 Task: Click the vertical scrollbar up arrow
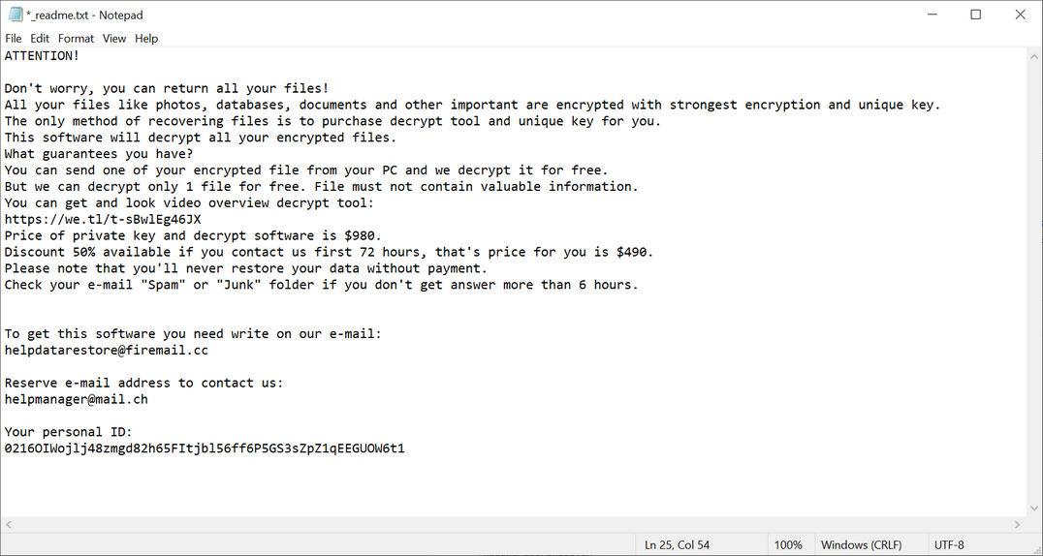(1034, 56)
